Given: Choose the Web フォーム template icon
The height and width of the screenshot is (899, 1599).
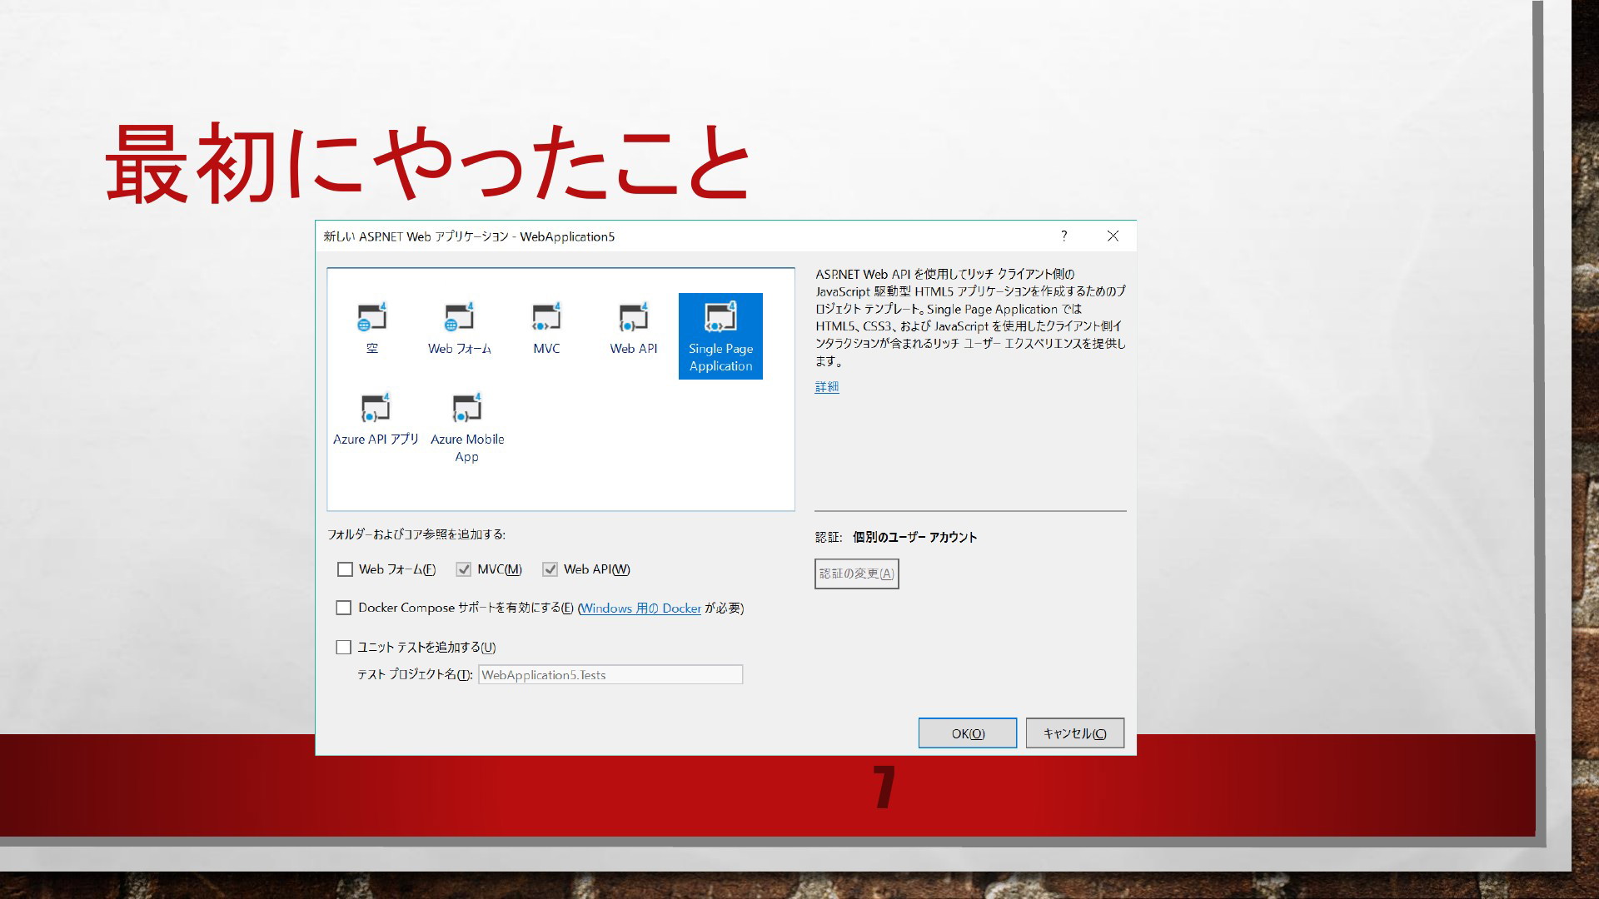Looking at the screenshot, I should [459, 328].
